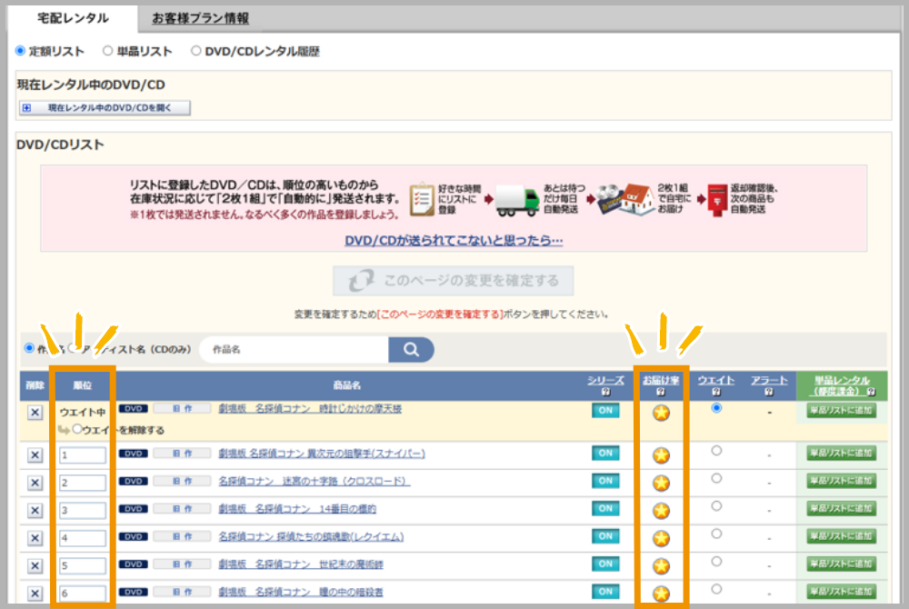Click rank number input box showing 6
This screenshot has width=909, height=609.
83,595
